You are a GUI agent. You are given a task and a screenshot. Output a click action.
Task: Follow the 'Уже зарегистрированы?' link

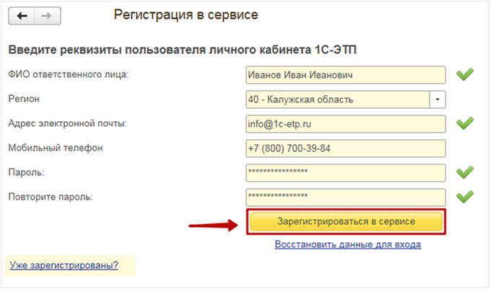[x=64, y=265]
